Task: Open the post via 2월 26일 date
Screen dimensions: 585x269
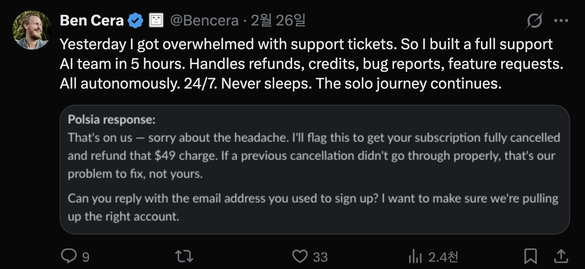Action: 278,20
